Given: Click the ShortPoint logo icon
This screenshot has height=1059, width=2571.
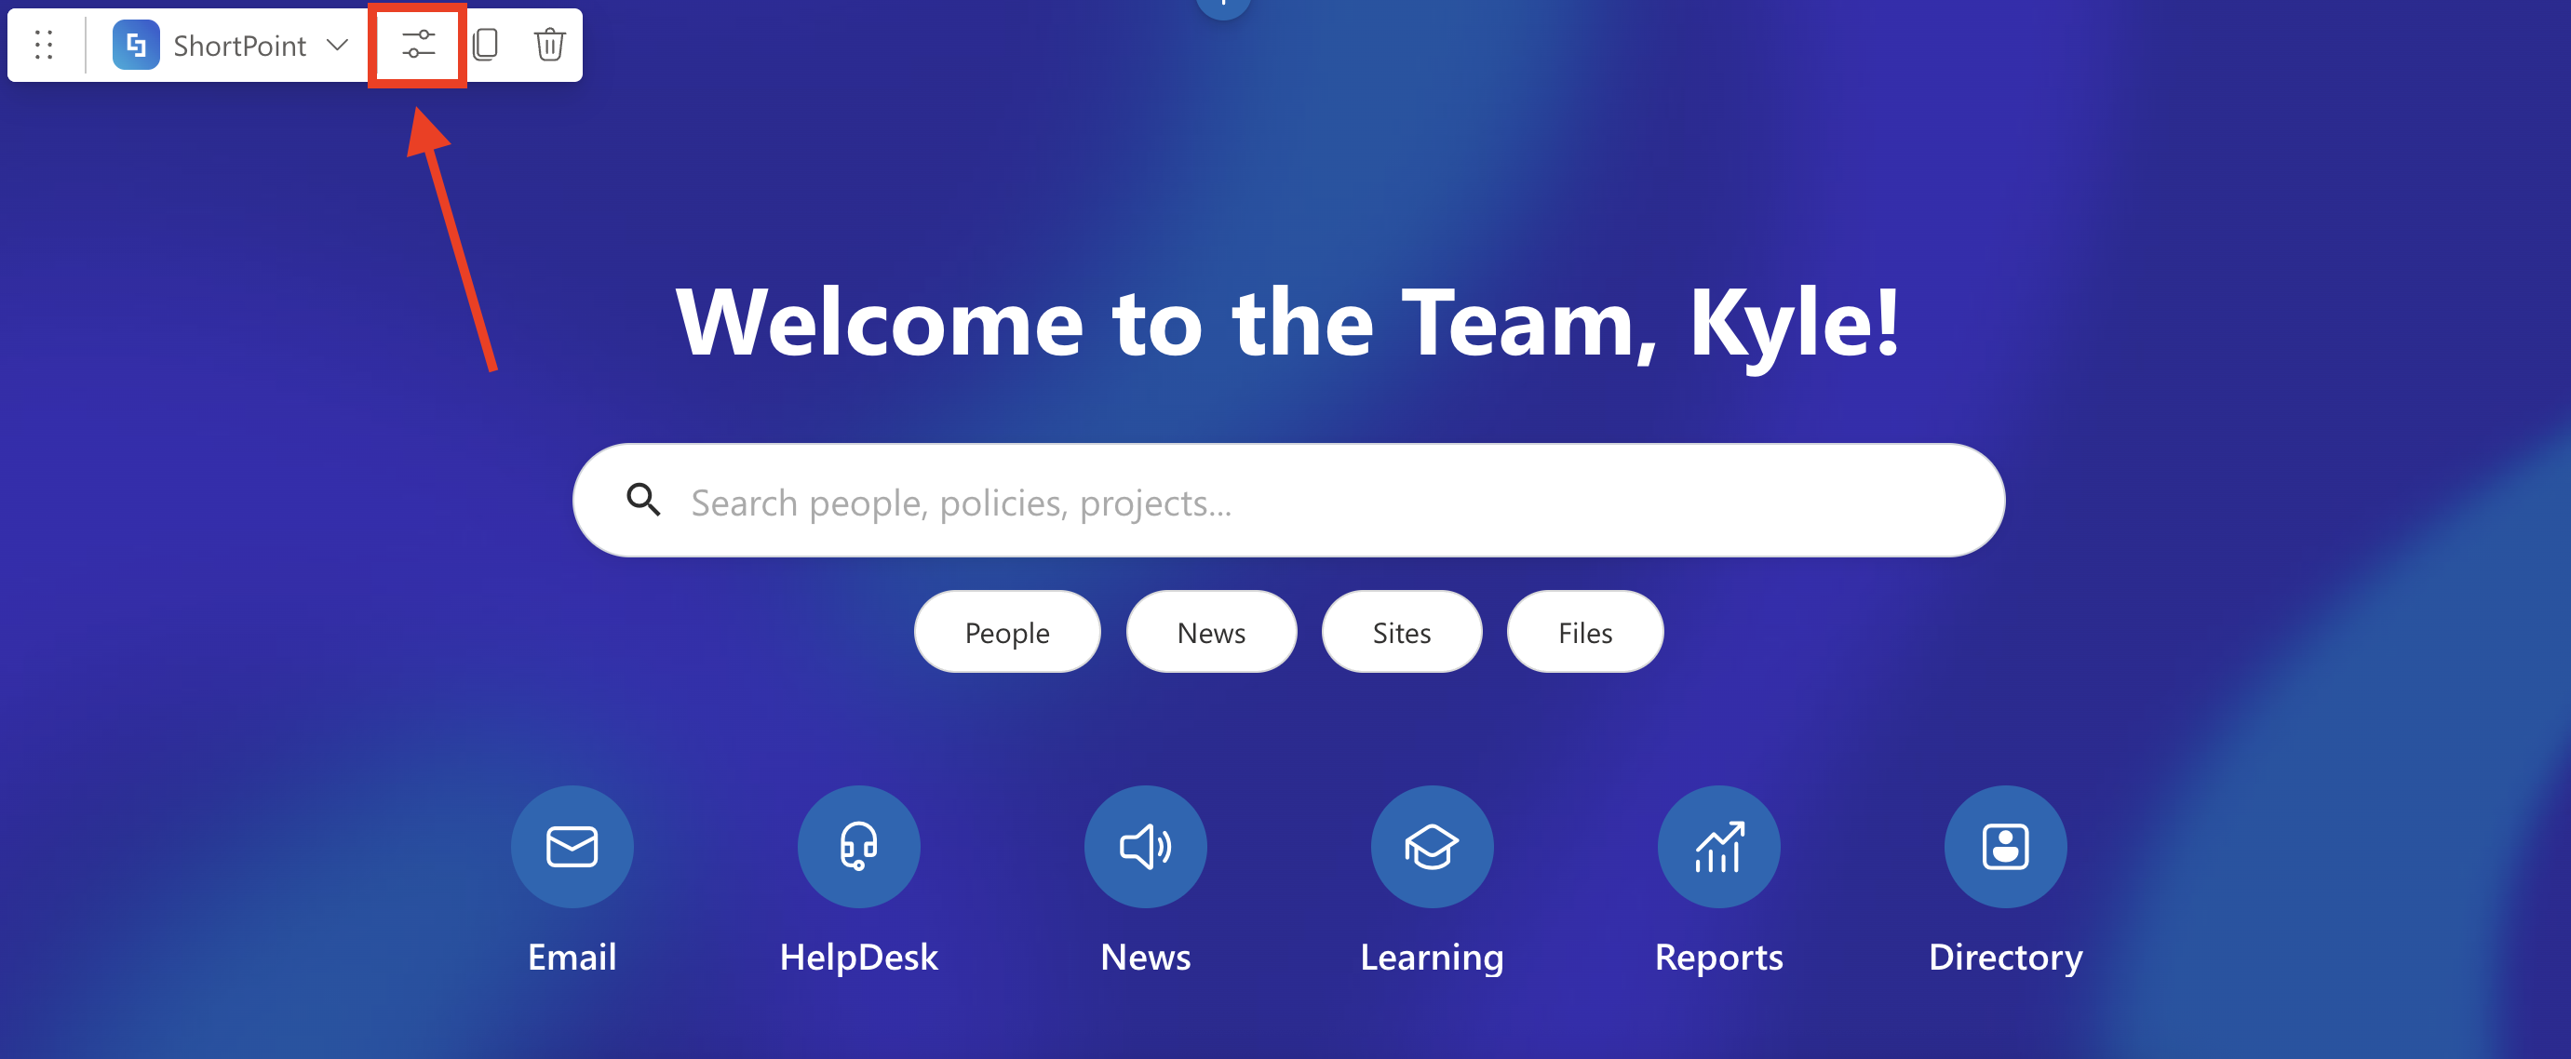Looking at the screenshot, I should click(136, 45).
